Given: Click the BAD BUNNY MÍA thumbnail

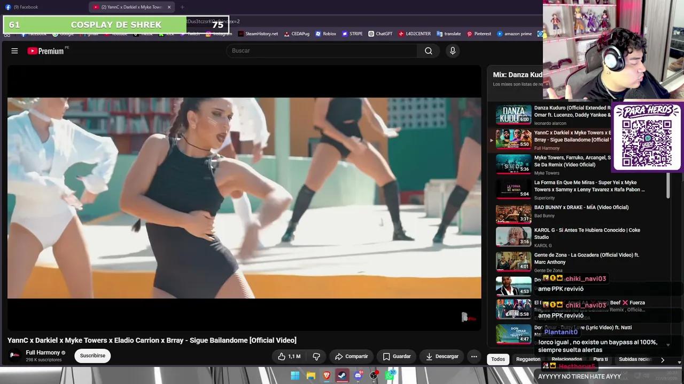Looking at the screenshot, I should [514, 214].
